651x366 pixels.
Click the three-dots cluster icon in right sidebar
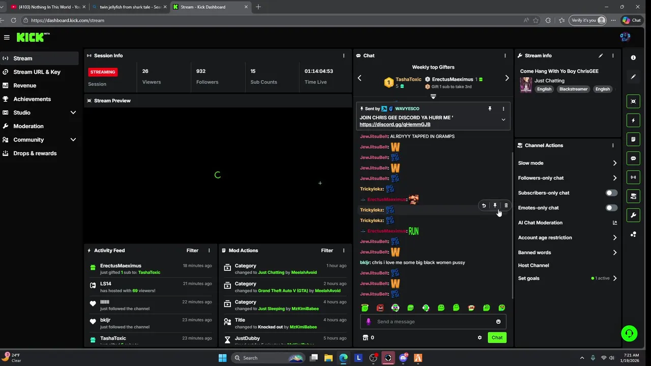[633, 234]
